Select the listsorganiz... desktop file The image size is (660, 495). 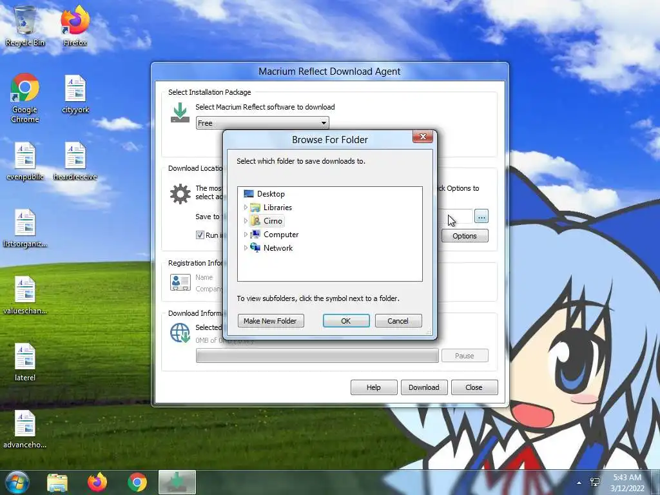pyautogui.click(x=25, y=229)
